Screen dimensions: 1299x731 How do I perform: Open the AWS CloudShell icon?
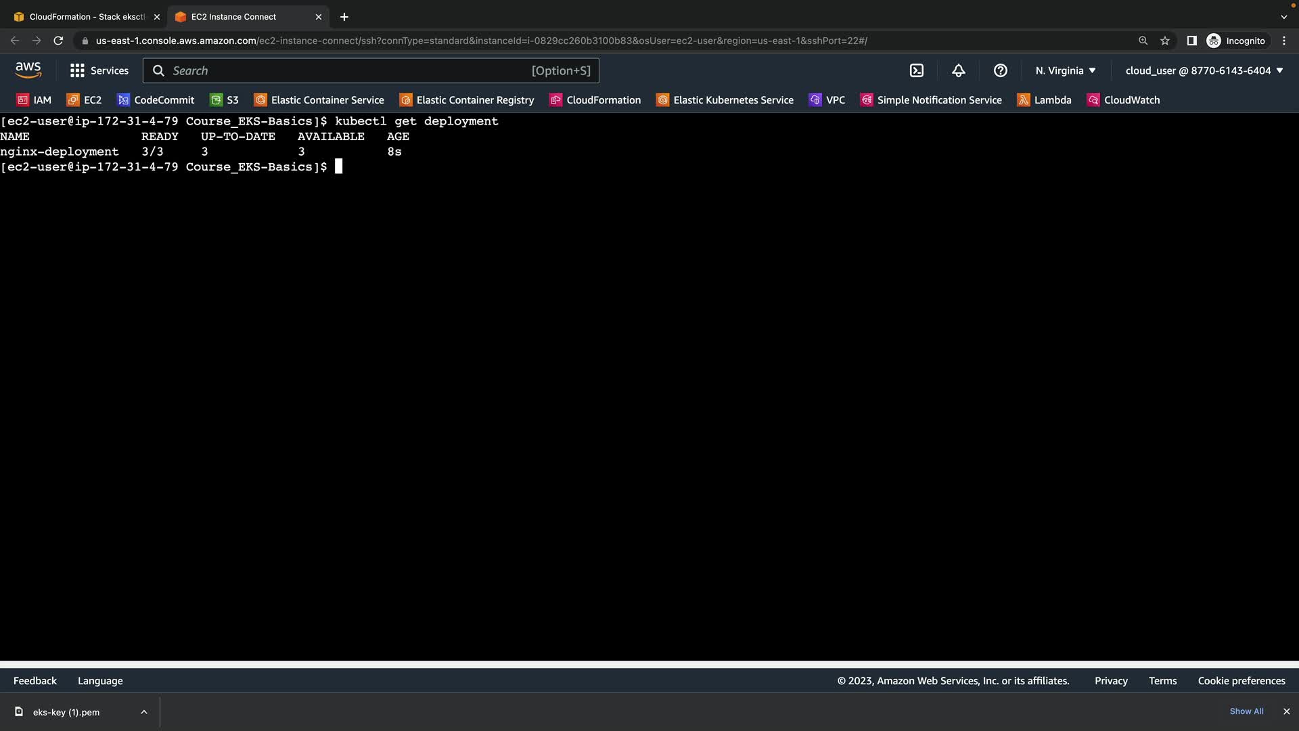click(x=917, y=70)
